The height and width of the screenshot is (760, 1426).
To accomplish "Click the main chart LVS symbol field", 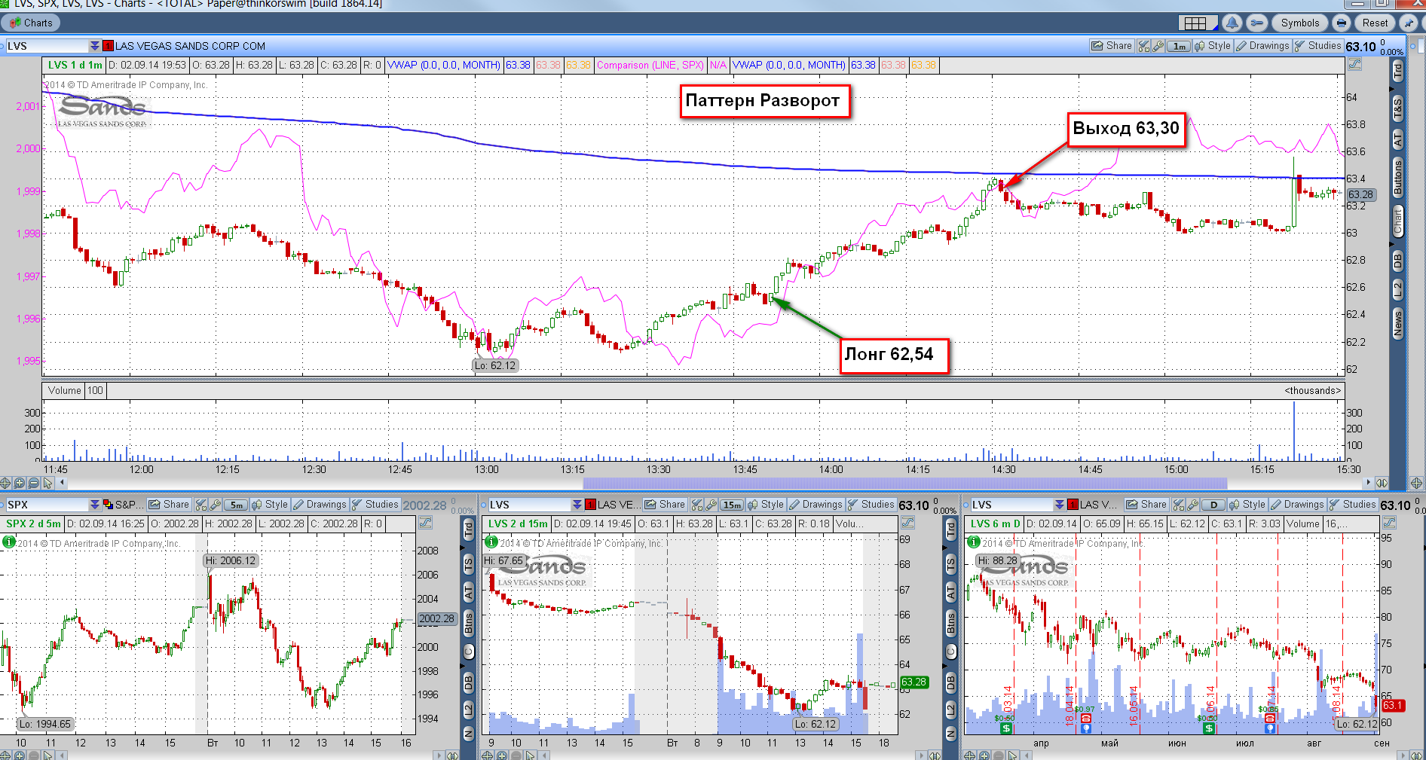I will pos(47,46).
